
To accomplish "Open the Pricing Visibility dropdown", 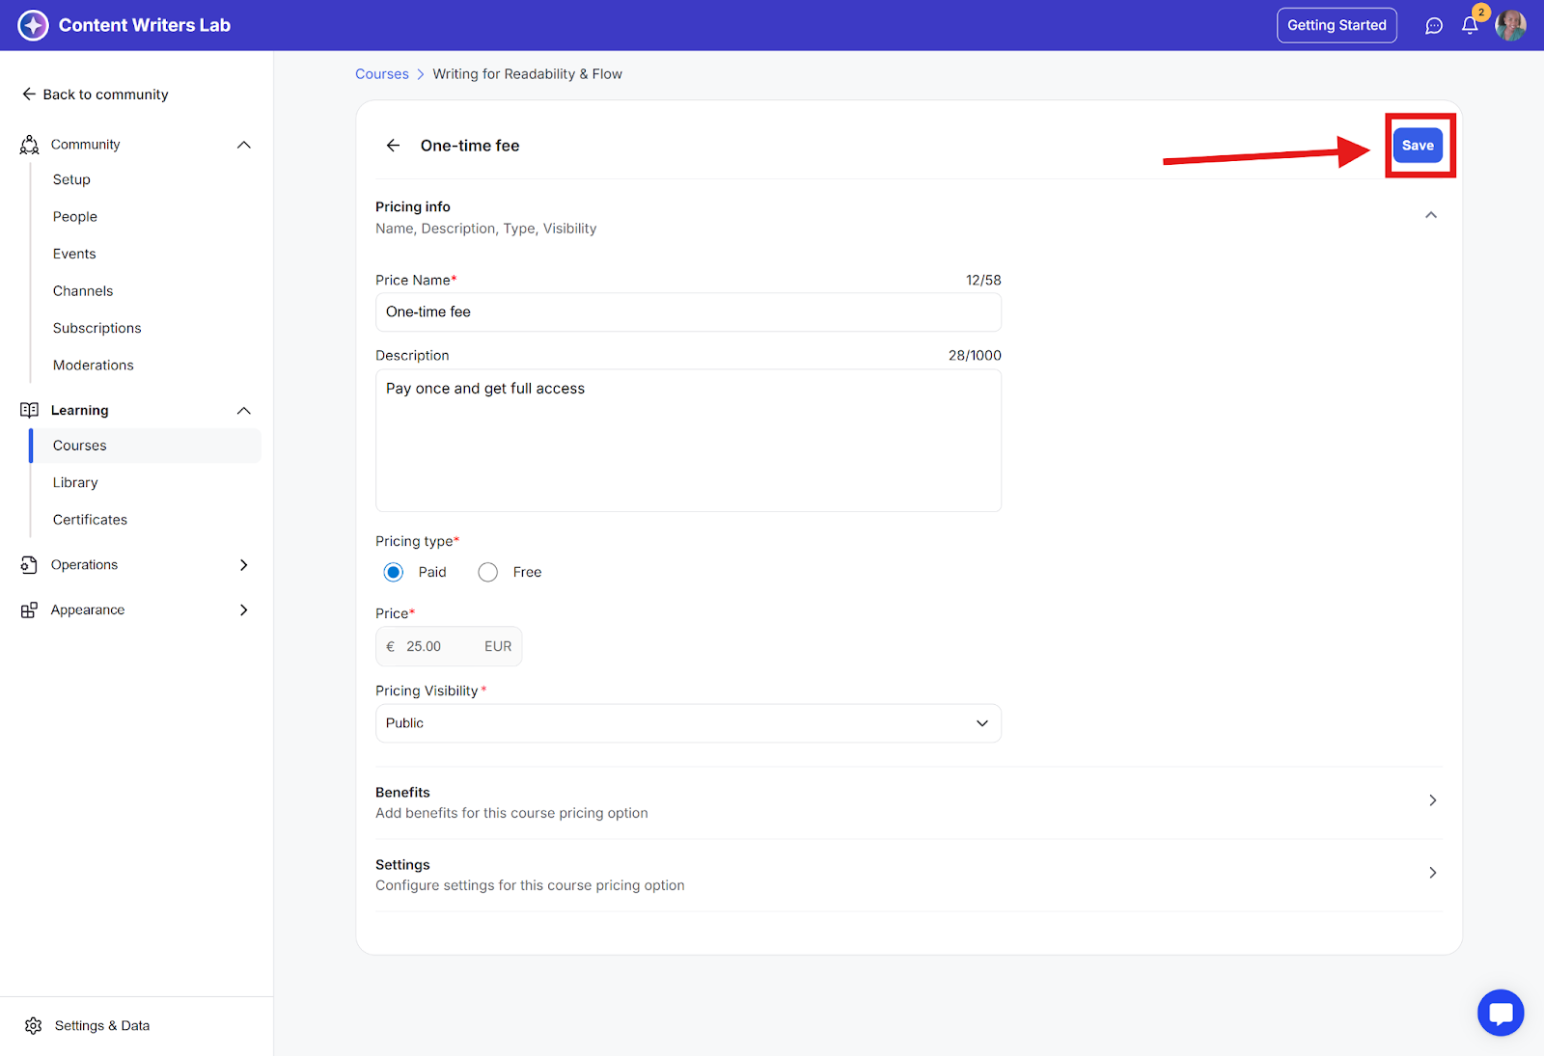I will click(x=688, y=723).
